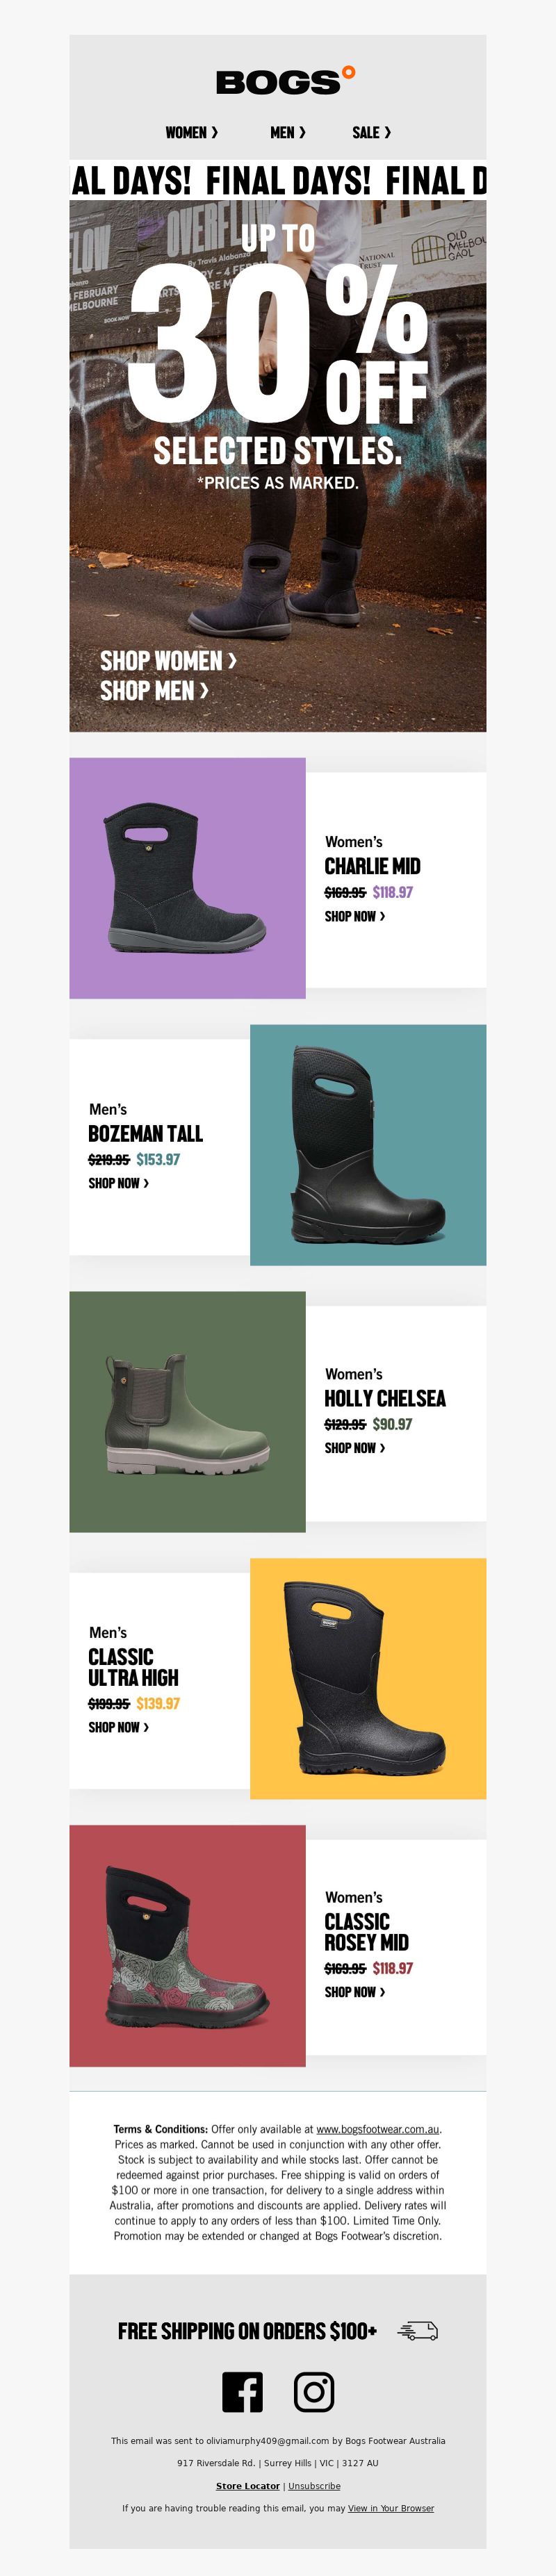Viewport: 556px width, 2576px height.
Task: Click SHOP WOMEN on hero banner
Action: click(x=168, y=660)
